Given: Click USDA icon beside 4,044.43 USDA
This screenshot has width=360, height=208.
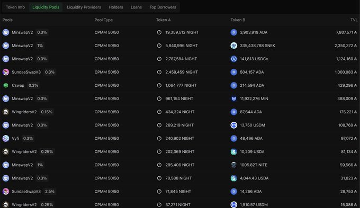Looking at the screenshot, I should 233,178.
